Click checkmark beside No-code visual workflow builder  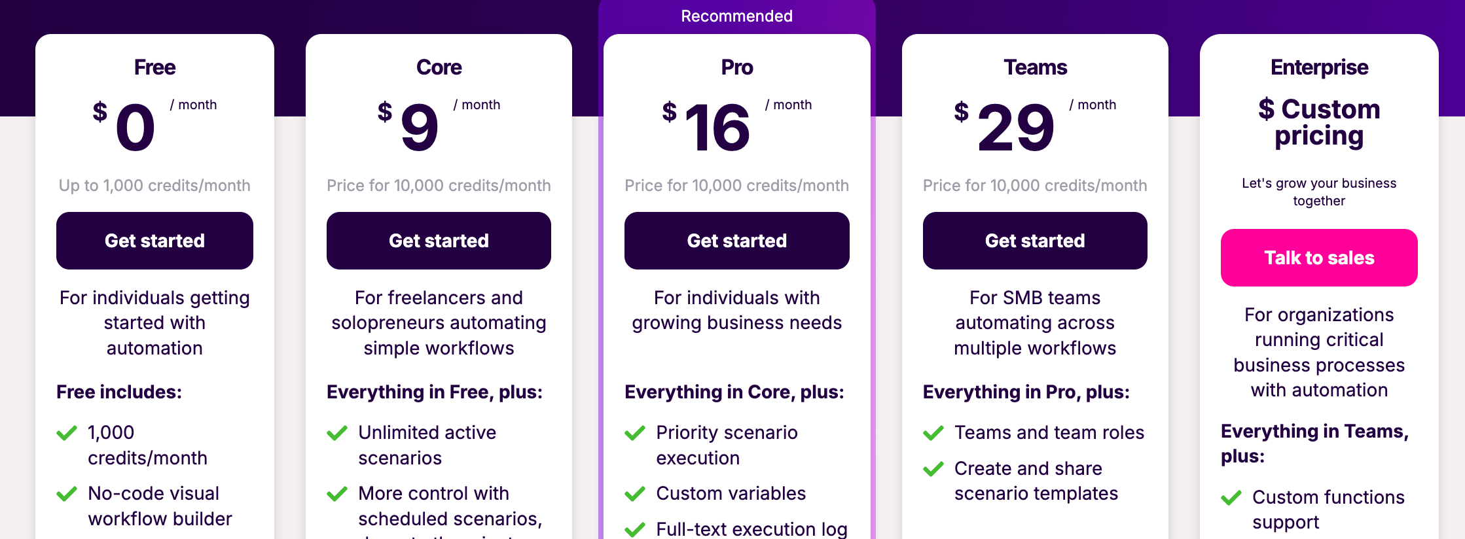point(67,494)
